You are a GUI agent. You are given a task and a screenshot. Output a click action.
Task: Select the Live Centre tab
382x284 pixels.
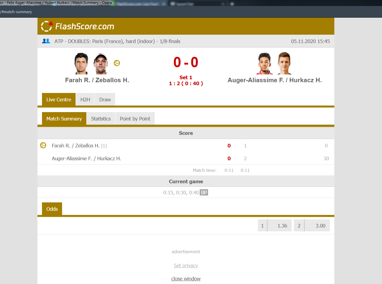click(59, 100)
